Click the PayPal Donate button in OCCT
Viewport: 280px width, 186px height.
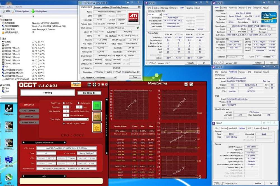[76, 84]
